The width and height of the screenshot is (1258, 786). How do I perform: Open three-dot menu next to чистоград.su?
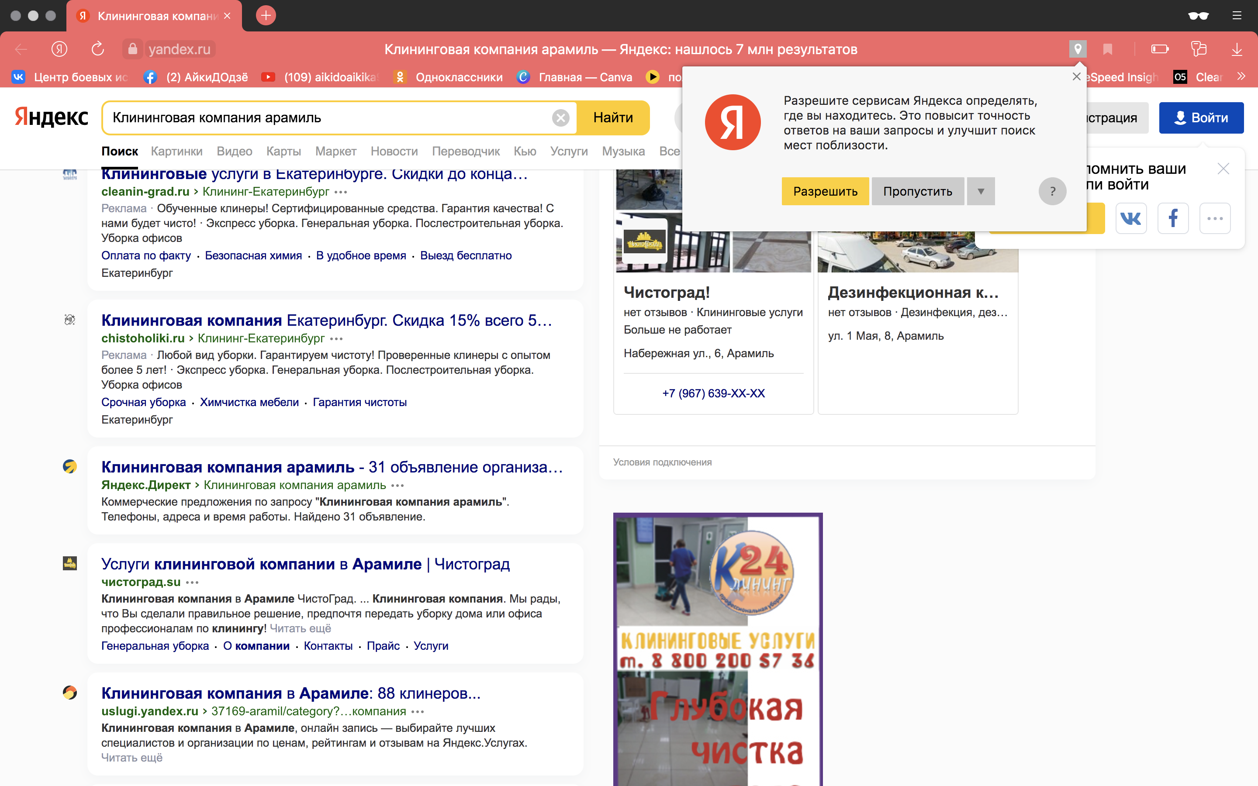[x=192, y=582]
